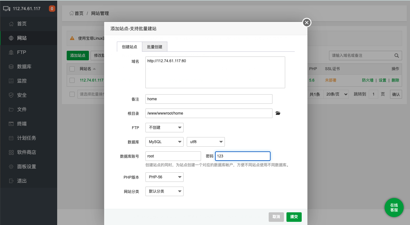Click the FTP icon in the sidebar
The image size is (410, 225).
pos(11,52)
